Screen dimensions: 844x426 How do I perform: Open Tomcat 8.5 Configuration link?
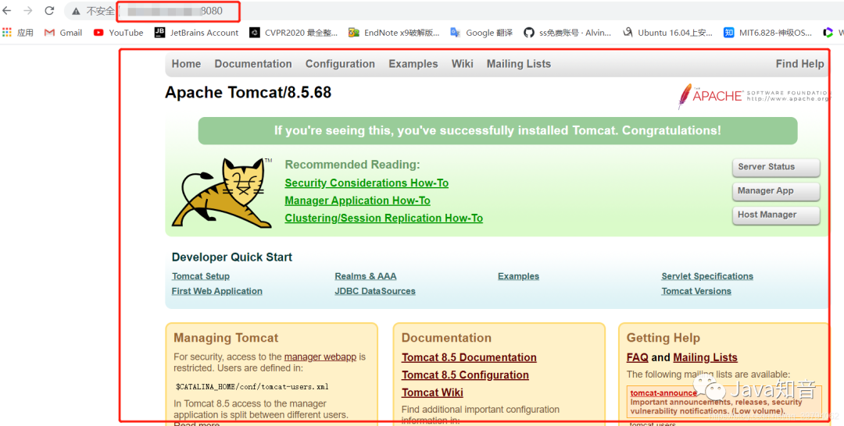click(465, 375)
